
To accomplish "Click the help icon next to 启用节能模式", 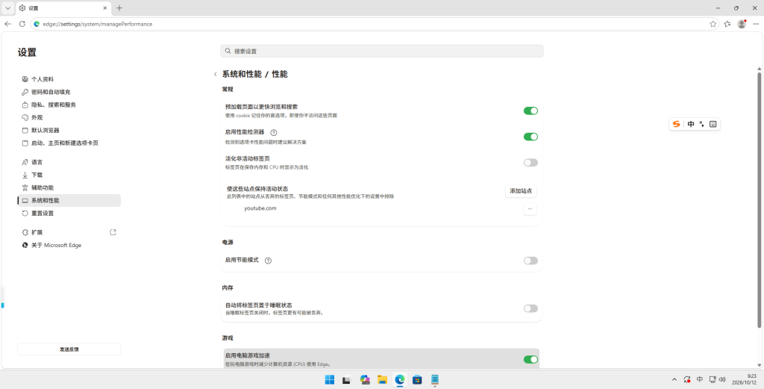I will point(268,261).
